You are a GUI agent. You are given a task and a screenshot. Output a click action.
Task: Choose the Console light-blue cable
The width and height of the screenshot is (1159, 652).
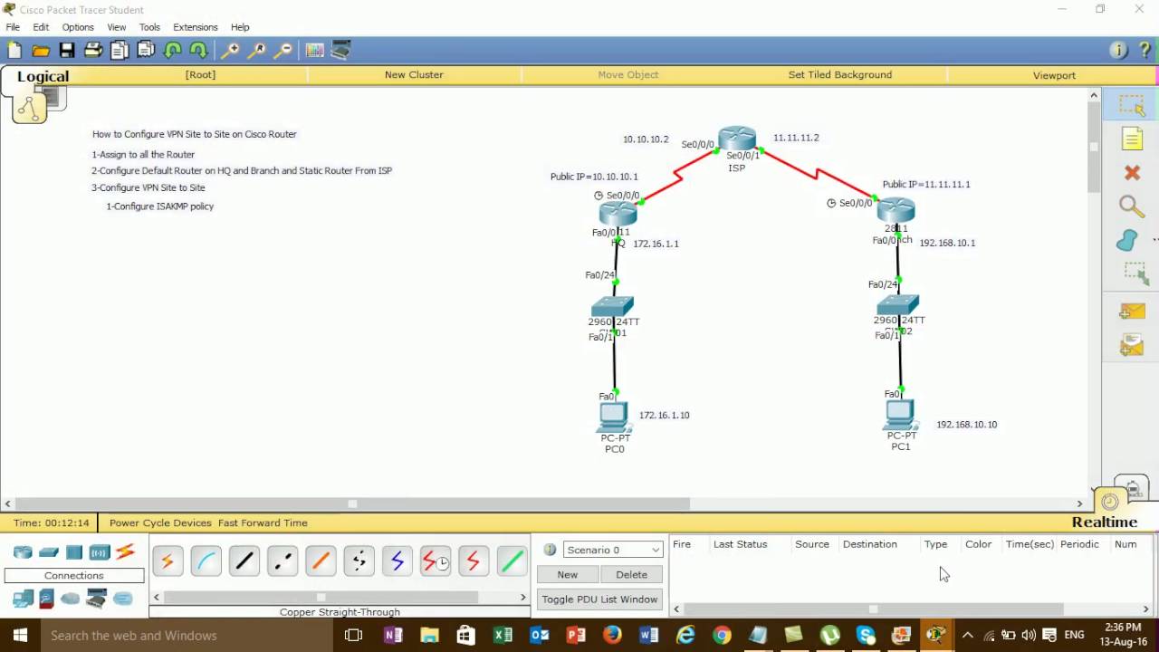pos(206,562)
